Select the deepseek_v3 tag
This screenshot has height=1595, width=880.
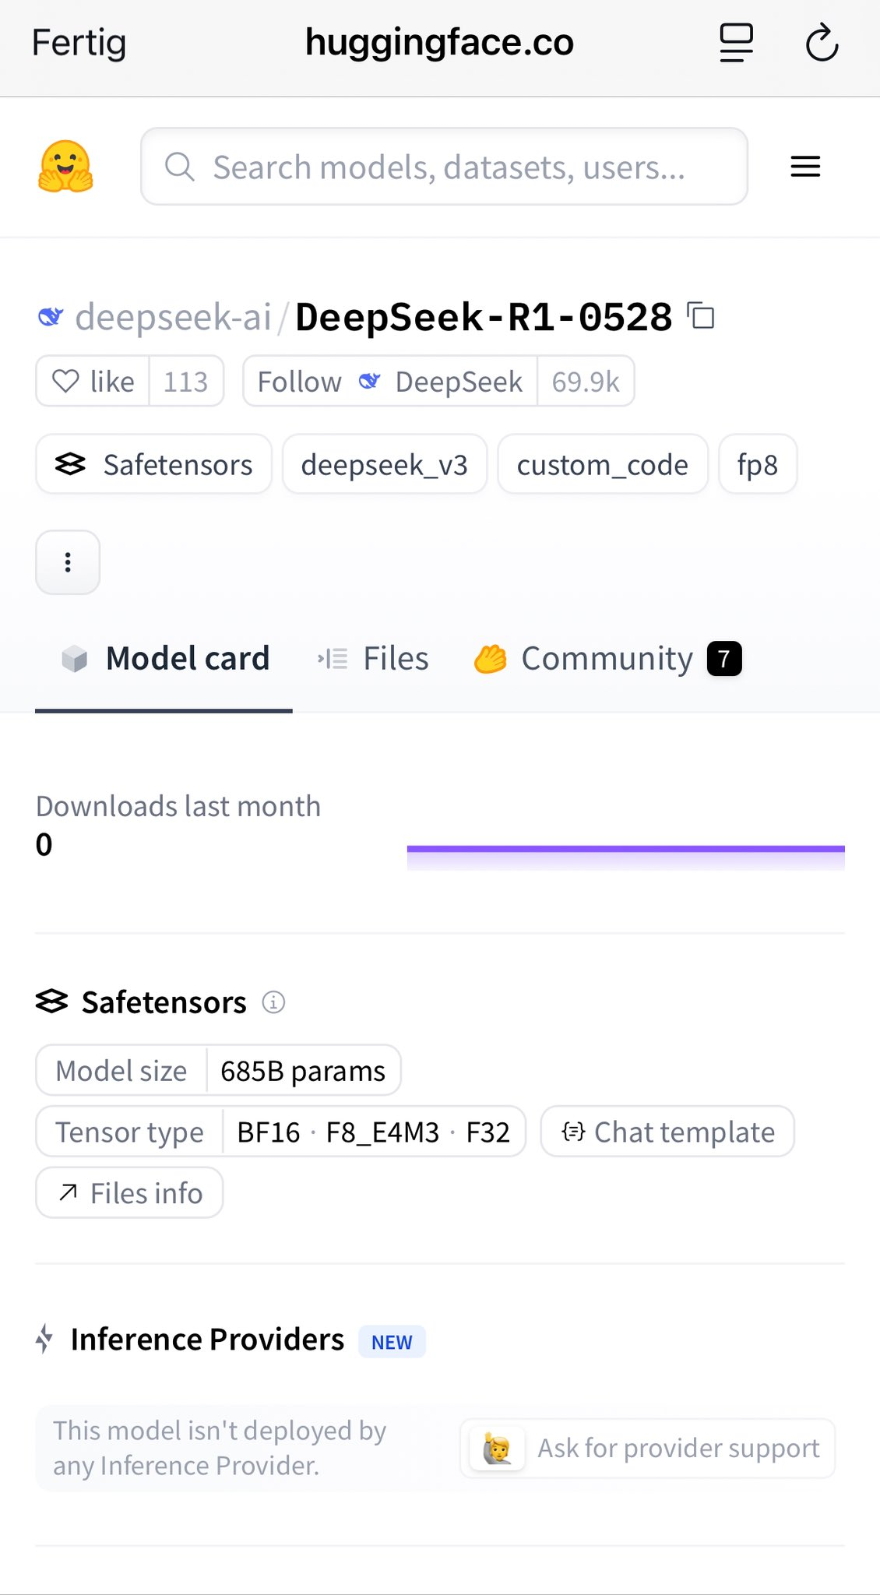pyautogui.click(x=385, y=464)
